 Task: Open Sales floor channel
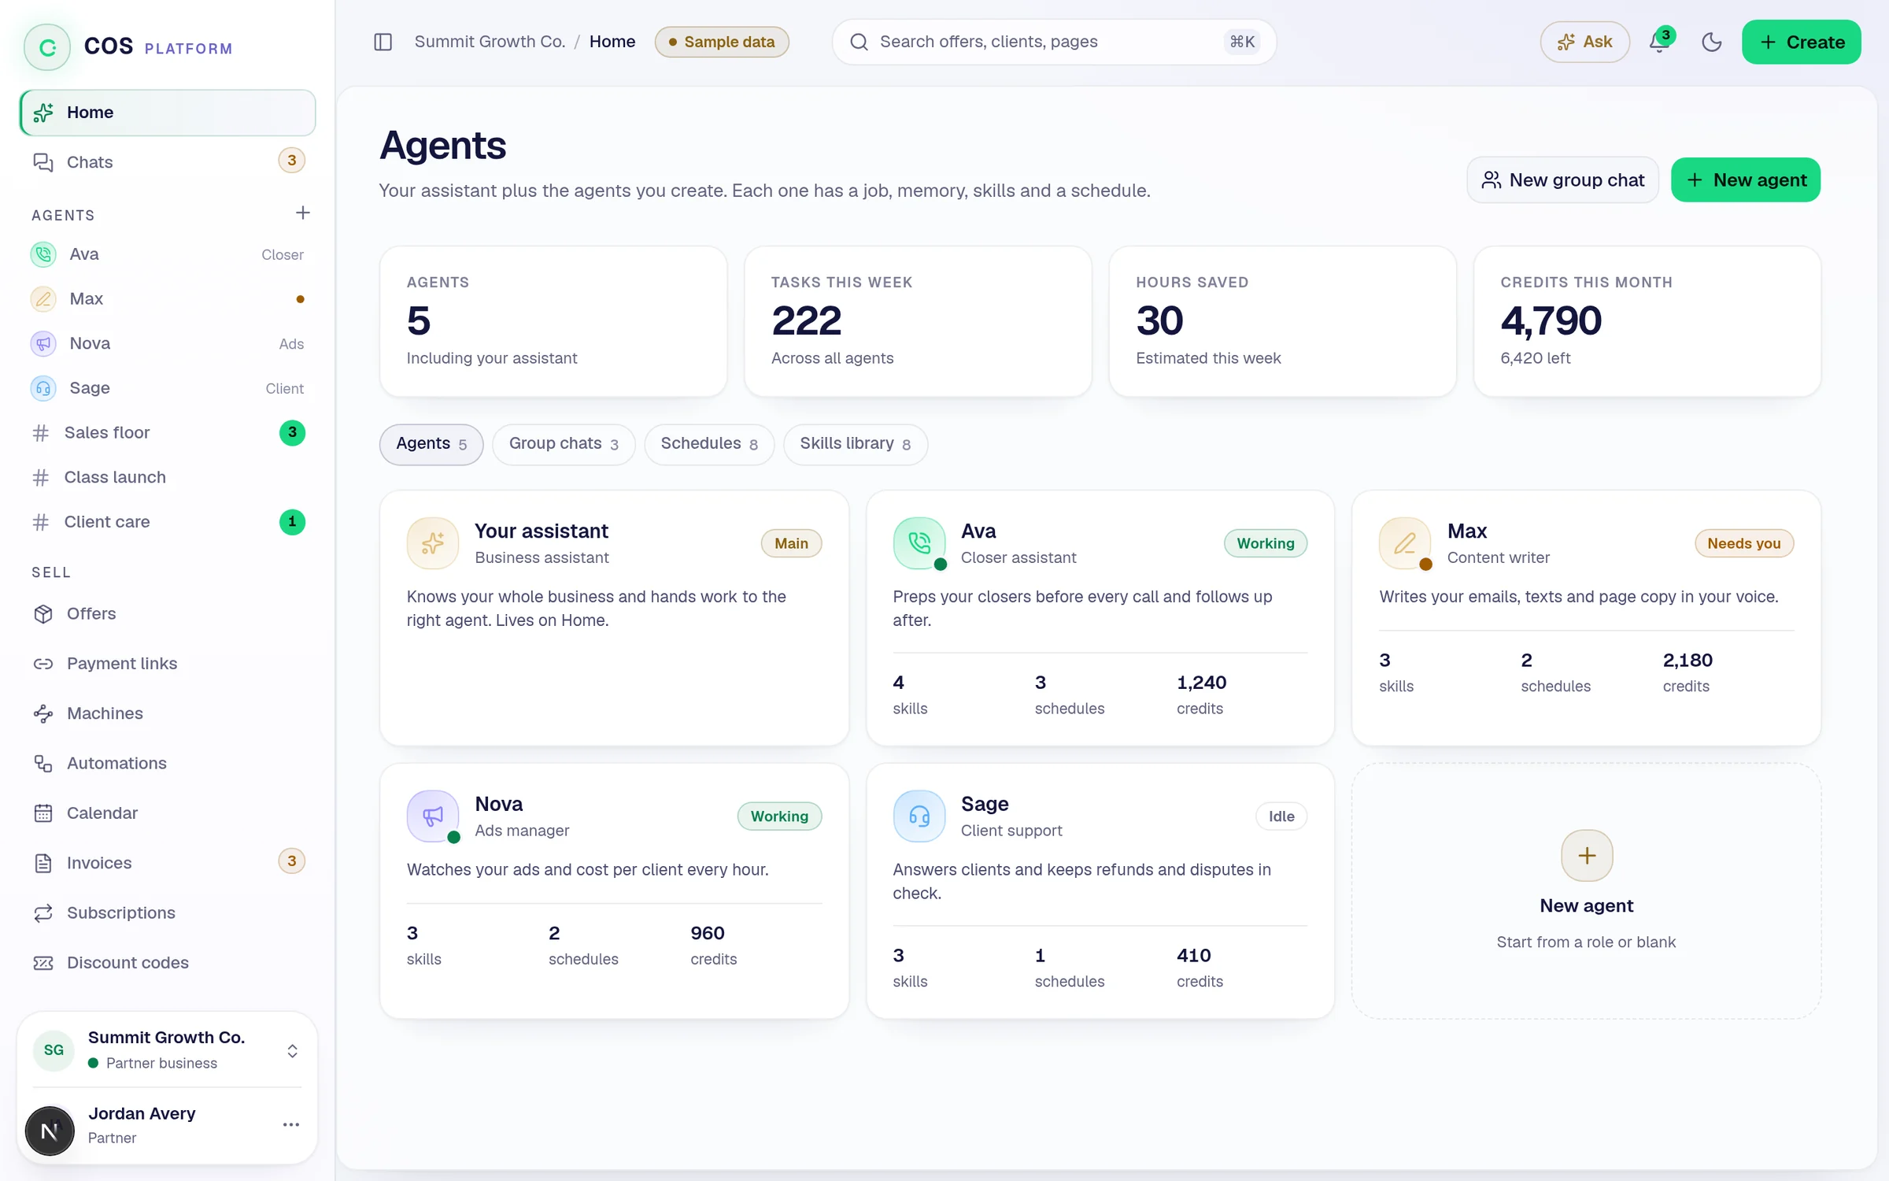tap(167, 432)
